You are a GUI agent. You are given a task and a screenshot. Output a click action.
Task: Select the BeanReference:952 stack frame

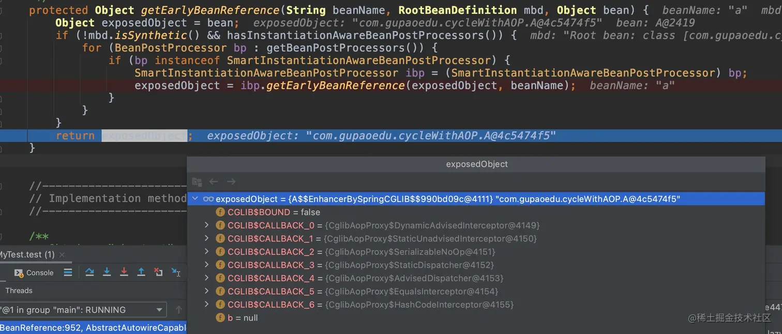[x=93, y=328]
